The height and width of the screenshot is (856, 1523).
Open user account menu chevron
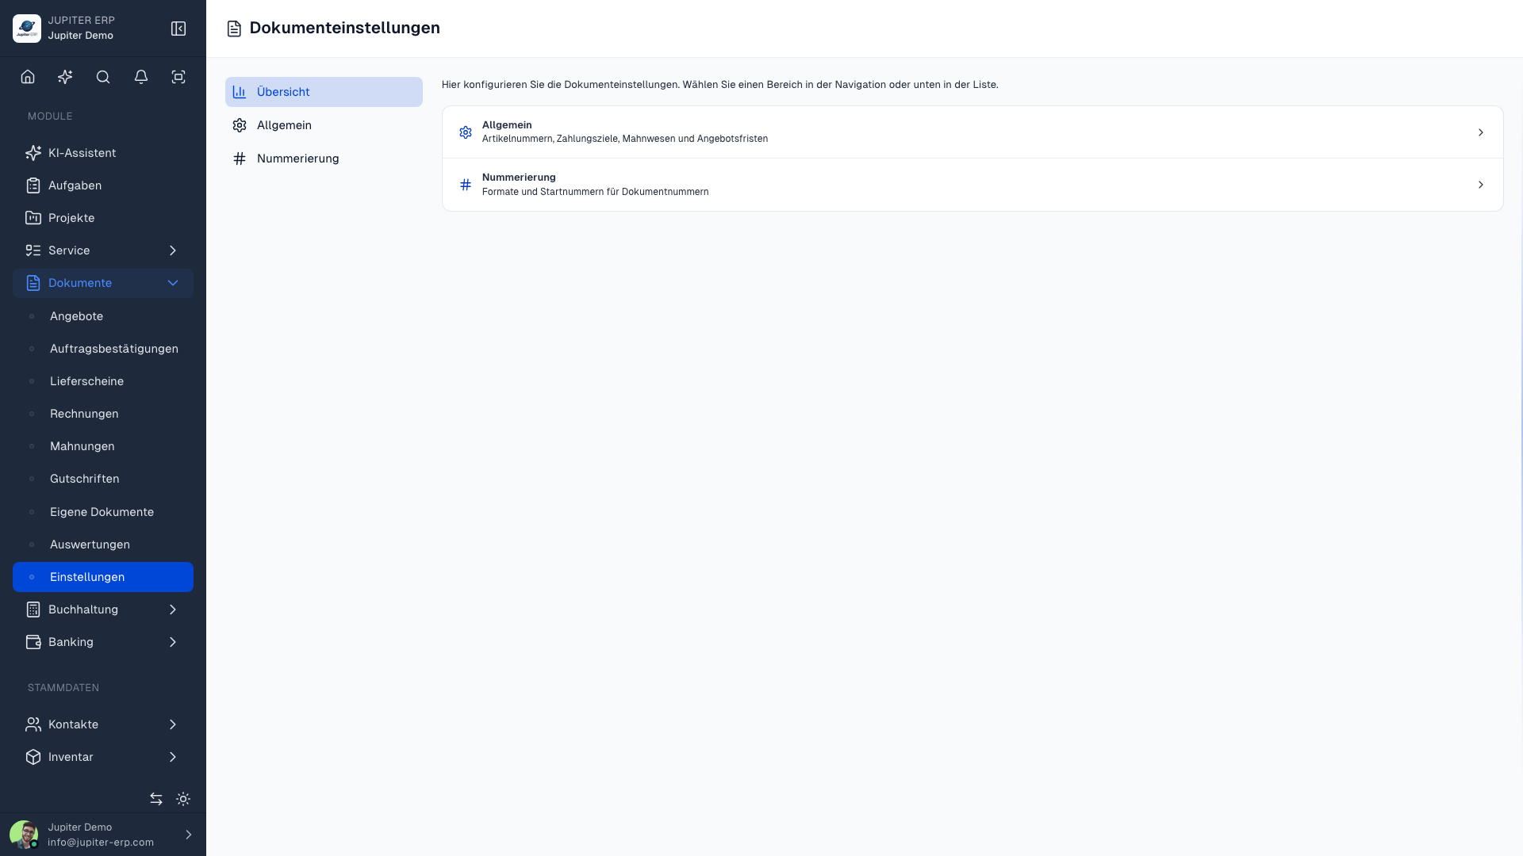tap(189, 835)
